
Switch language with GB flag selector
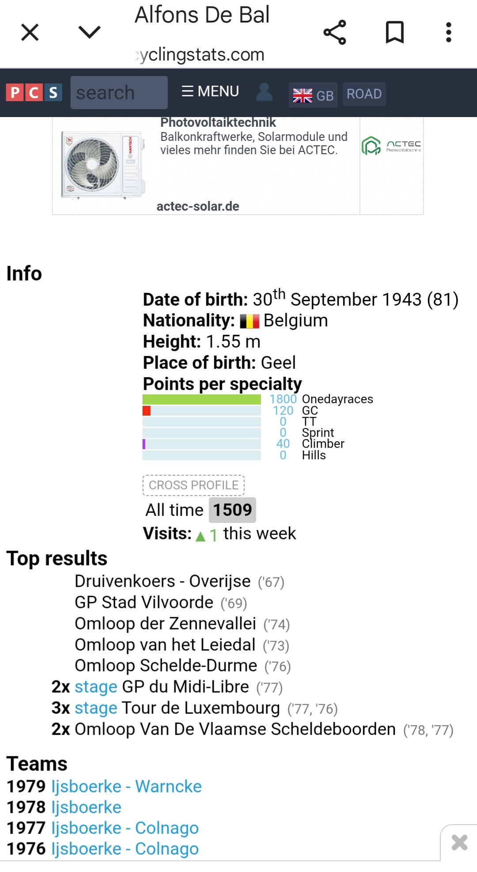tap(313, 95)
